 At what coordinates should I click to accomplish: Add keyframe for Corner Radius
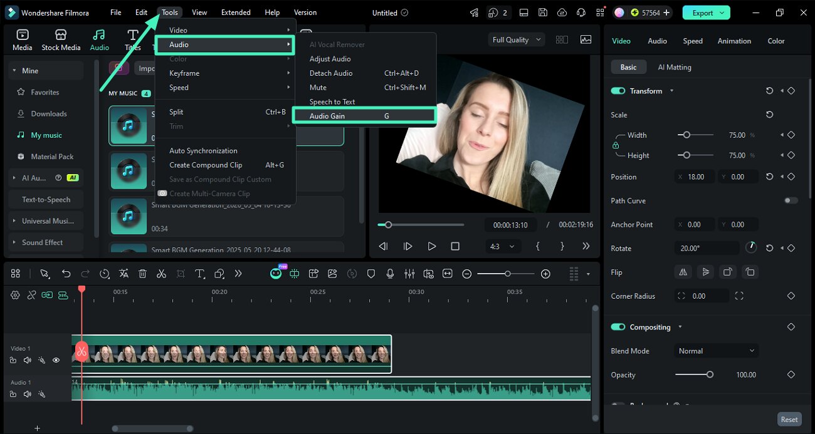pyautogui.click(x=791, y=296)
